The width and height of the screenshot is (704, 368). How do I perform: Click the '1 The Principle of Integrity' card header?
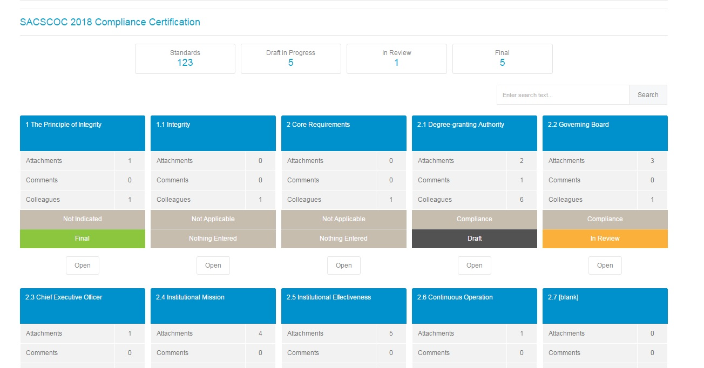[83, 133]
